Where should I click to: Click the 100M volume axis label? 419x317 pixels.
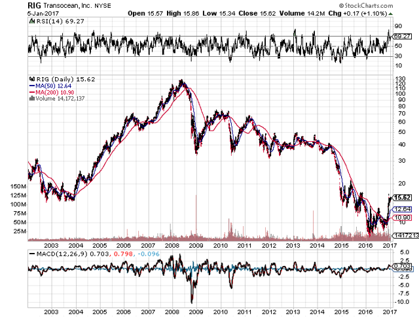tap(18, 205)
